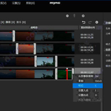Click left trim handle of third row clip
The height and width of the screenshot is (111, 111).
(x=35, y=61)
